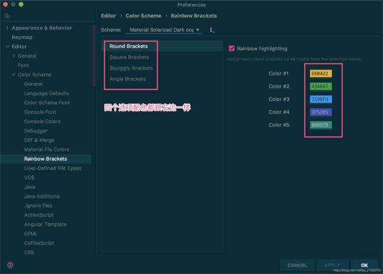Viewport: 383px width, 274px height.
Task: Select CFML item
Action: pyautogui.click(x=31, y=234)
